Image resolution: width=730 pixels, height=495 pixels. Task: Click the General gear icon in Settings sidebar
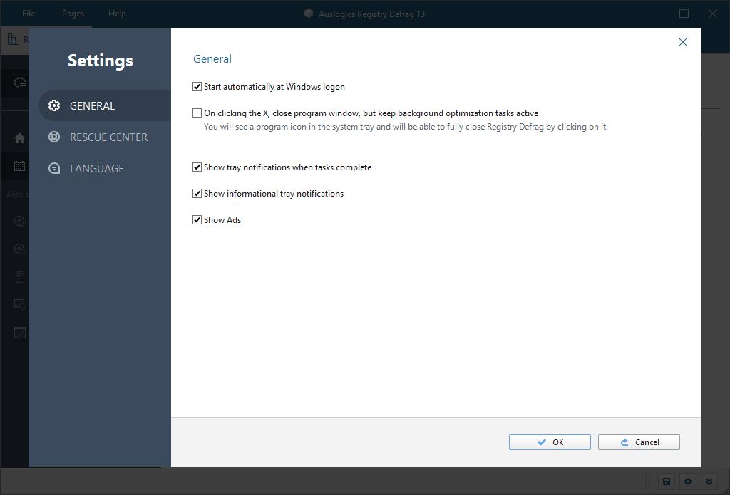pos(54,105)
